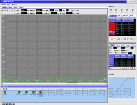Click the first icon in the lower panel toolbar
The width and height of the screenshot is (137, 105).
4,89
